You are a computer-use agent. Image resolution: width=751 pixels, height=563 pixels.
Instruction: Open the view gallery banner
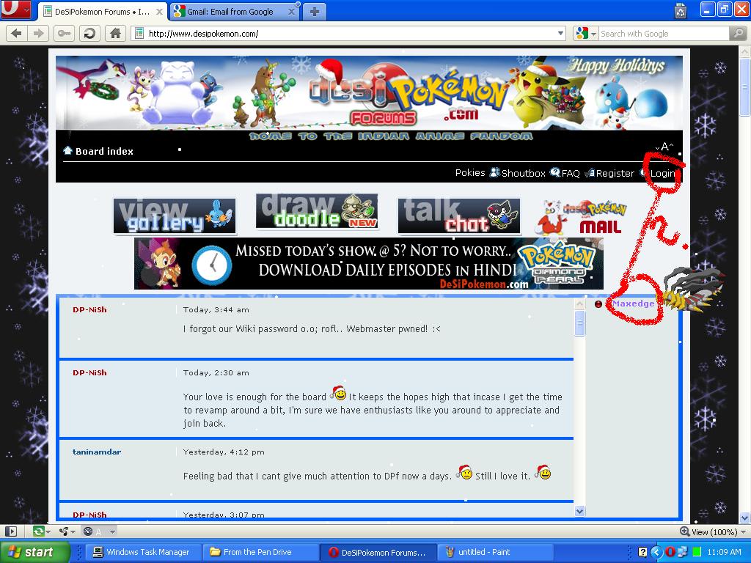175,216
